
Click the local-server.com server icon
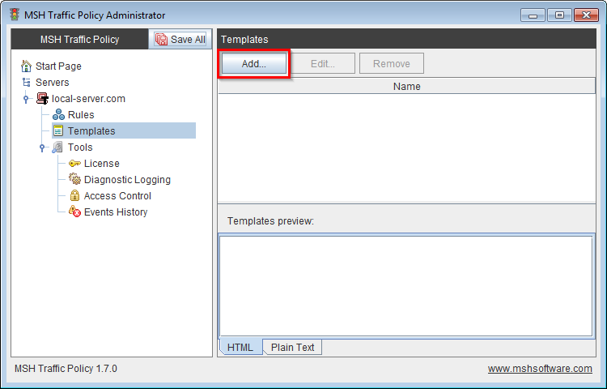click(42, 98)
